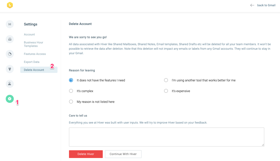Click the Hiver hexagon logo
The width and height of the screenshot is (280, 161).
tap(10, 5)
